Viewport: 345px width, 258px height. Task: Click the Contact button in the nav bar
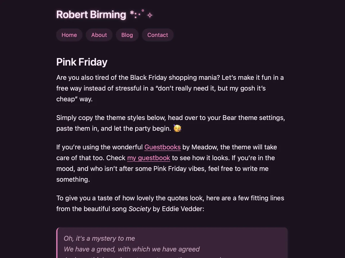[x=158, y=35]
